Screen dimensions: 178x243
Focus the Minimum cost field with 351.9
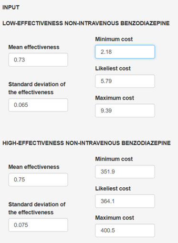pos(125,172)
